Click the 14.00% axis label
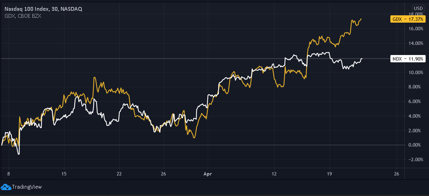The height and width of the screenshot is (196, 429). [416, 43]
